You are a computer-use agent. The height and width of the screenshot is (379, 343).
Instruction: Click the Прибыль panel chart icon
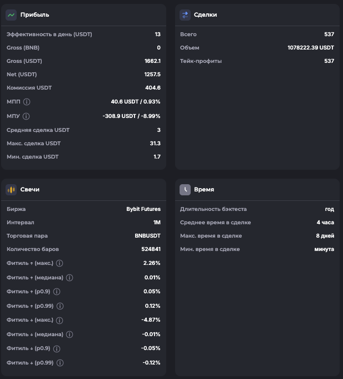(11, 15)
